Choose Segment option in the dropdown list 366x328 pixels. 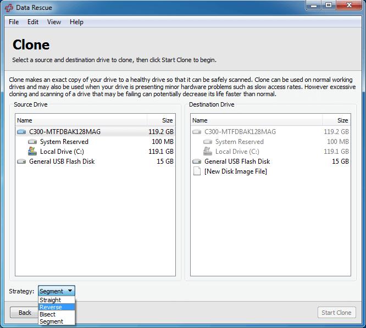click(x=57, y=322)
